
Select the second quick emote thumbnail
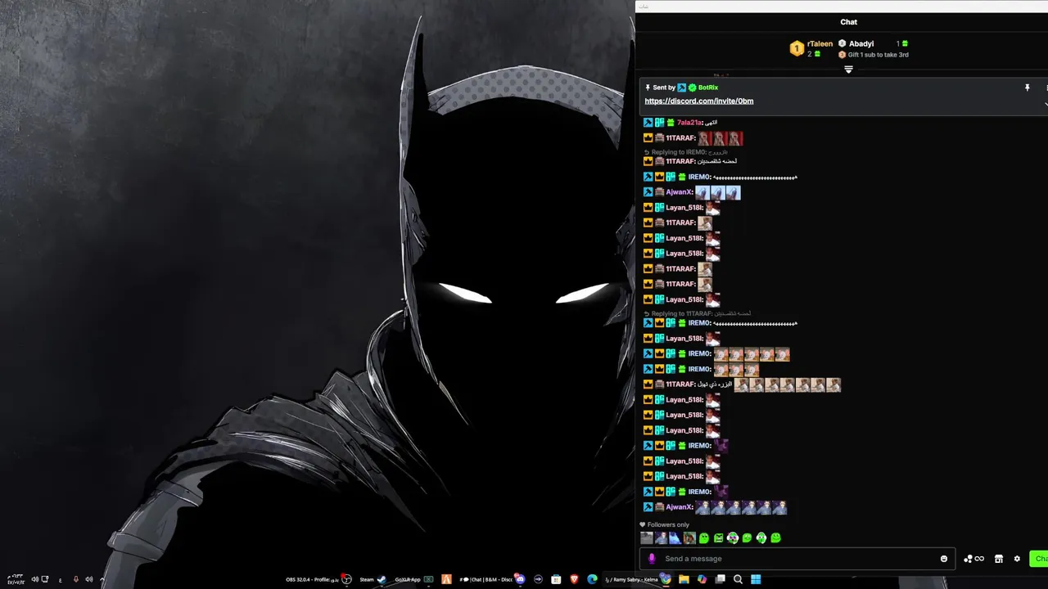click(661, 538)
